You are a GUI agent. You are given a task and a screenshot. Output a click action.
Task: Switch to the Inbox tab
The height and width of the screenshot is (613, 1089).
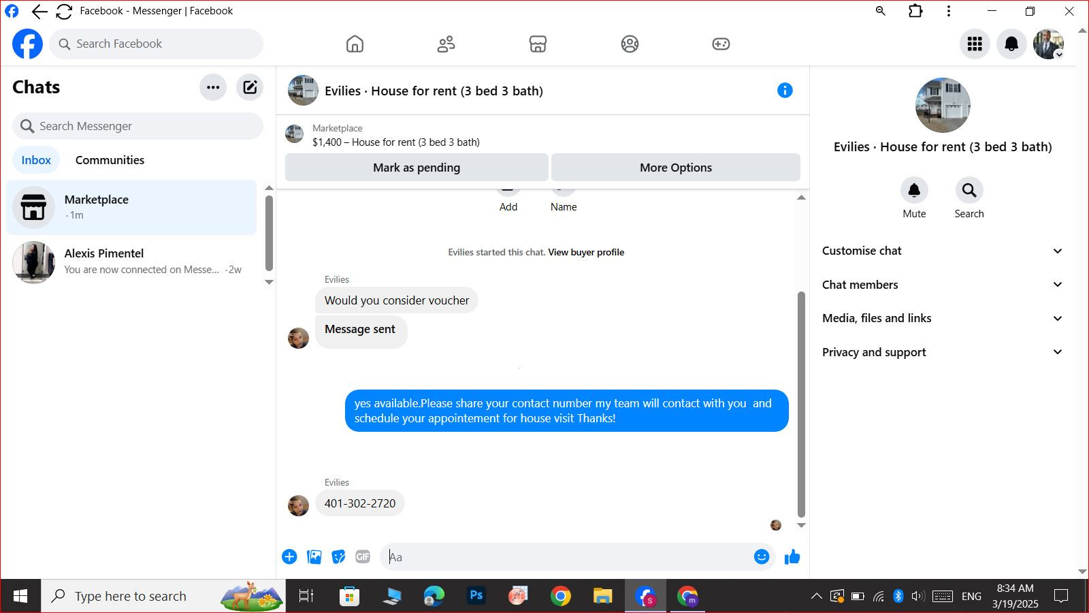[36, 160]
